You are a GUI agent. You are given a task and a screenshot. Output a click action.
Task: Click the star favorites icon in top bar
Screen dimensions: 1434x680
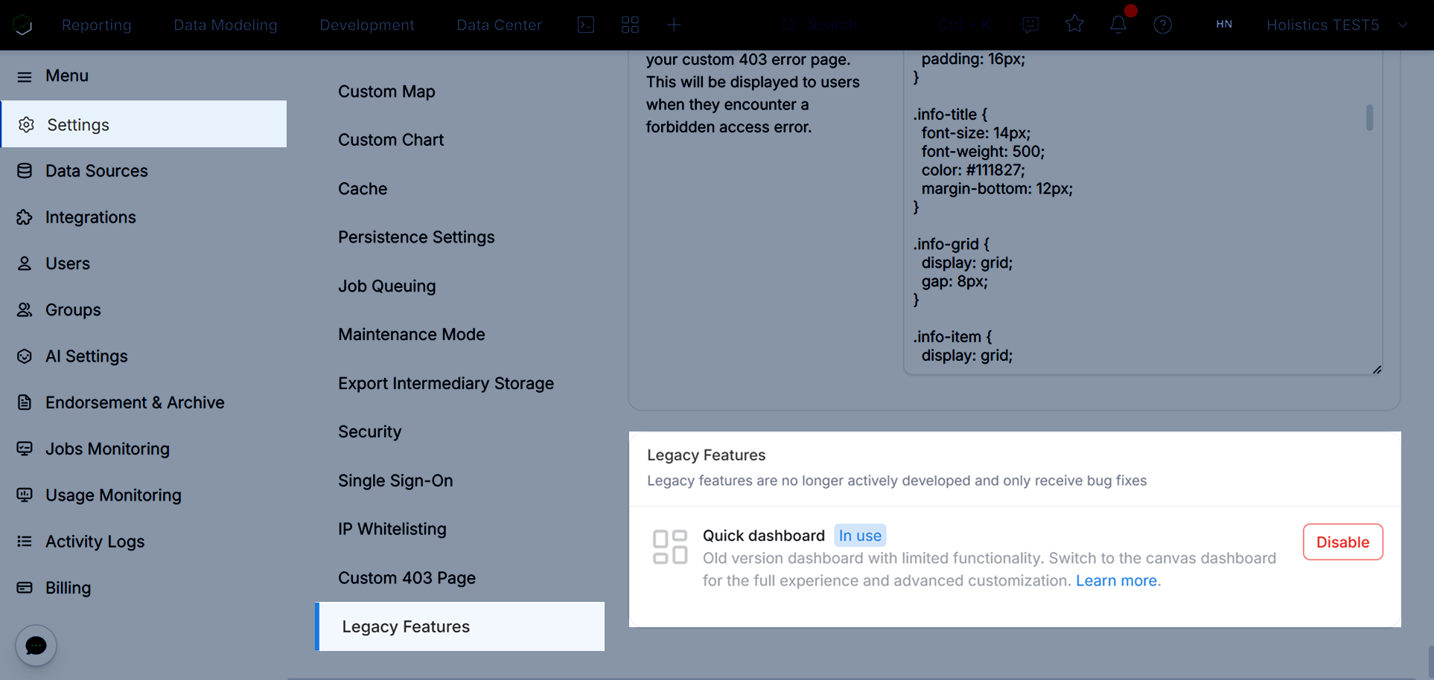(1074, 24)
